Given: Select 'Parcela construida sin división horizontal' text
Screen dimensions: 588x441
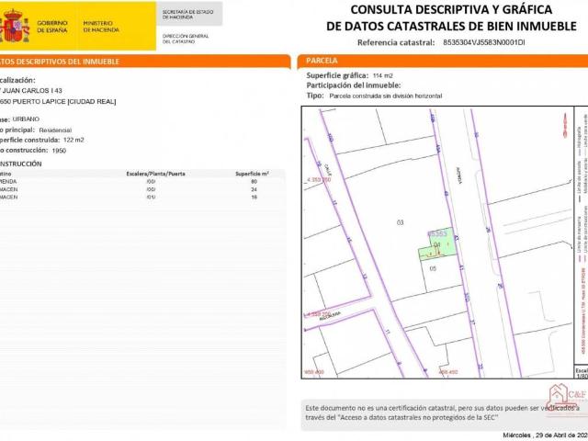Looking at the screenshot, I should click(386, 96).
